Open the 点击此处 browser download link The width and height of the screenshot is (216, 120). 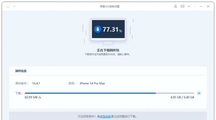coord(105,116)
